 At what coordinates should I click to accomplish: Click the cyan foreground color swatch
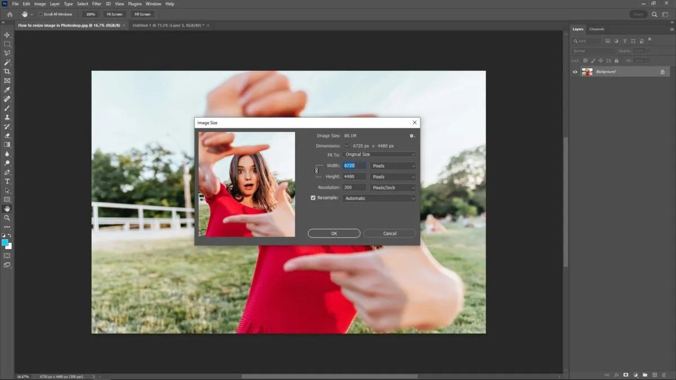coord(5,243)
